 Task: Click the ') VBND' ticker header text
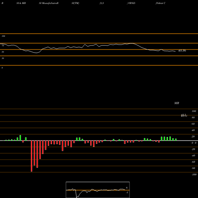(131, 3)
